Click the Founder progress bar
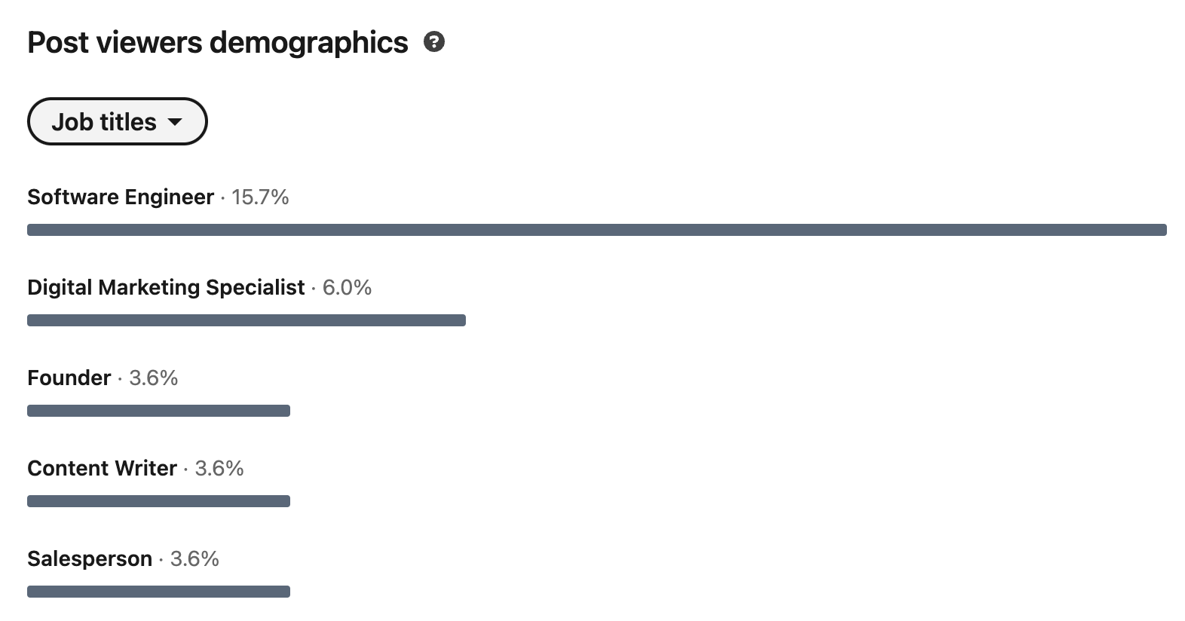The image size is (1185, 621). (158, 411)
